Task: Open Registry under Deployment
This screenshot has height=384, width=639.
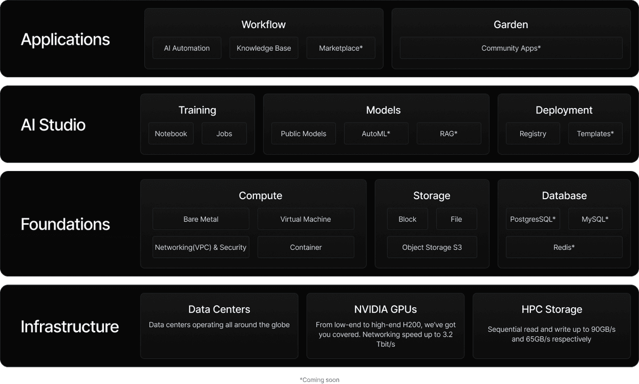Action: [532, 134]
